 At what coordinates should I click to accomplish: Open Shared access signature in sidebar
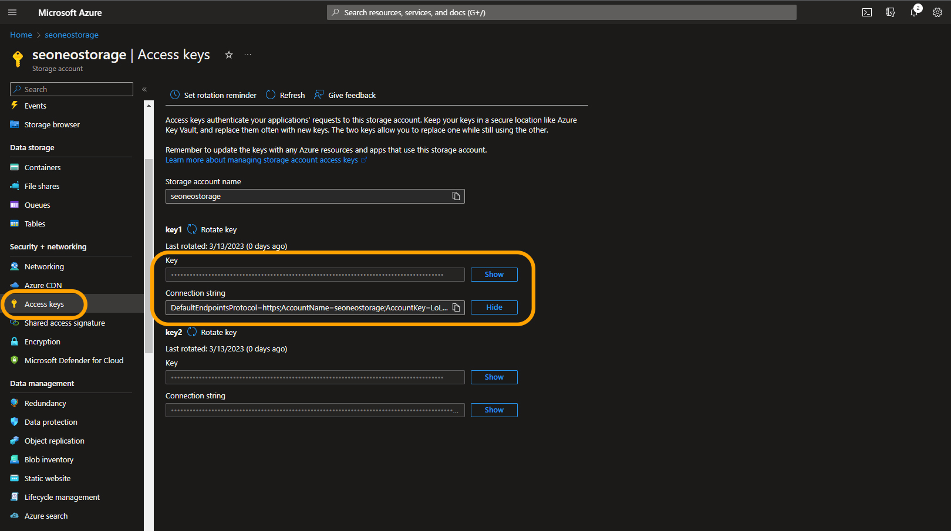tap(65, 323)
